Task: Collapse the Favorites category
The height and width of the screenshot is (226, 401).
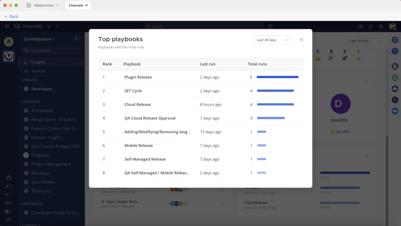Action: 29,102
